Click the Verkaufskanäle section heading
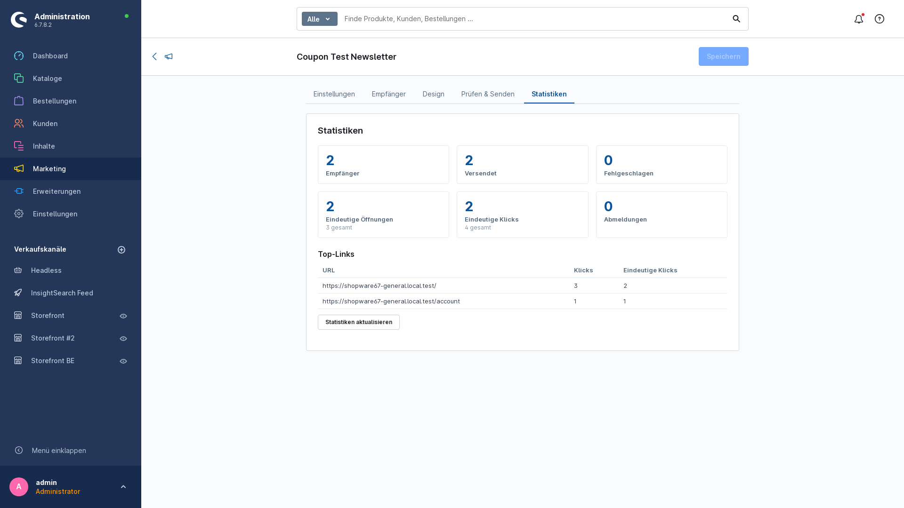Screen dimensions: 904x508 [40, 249]
